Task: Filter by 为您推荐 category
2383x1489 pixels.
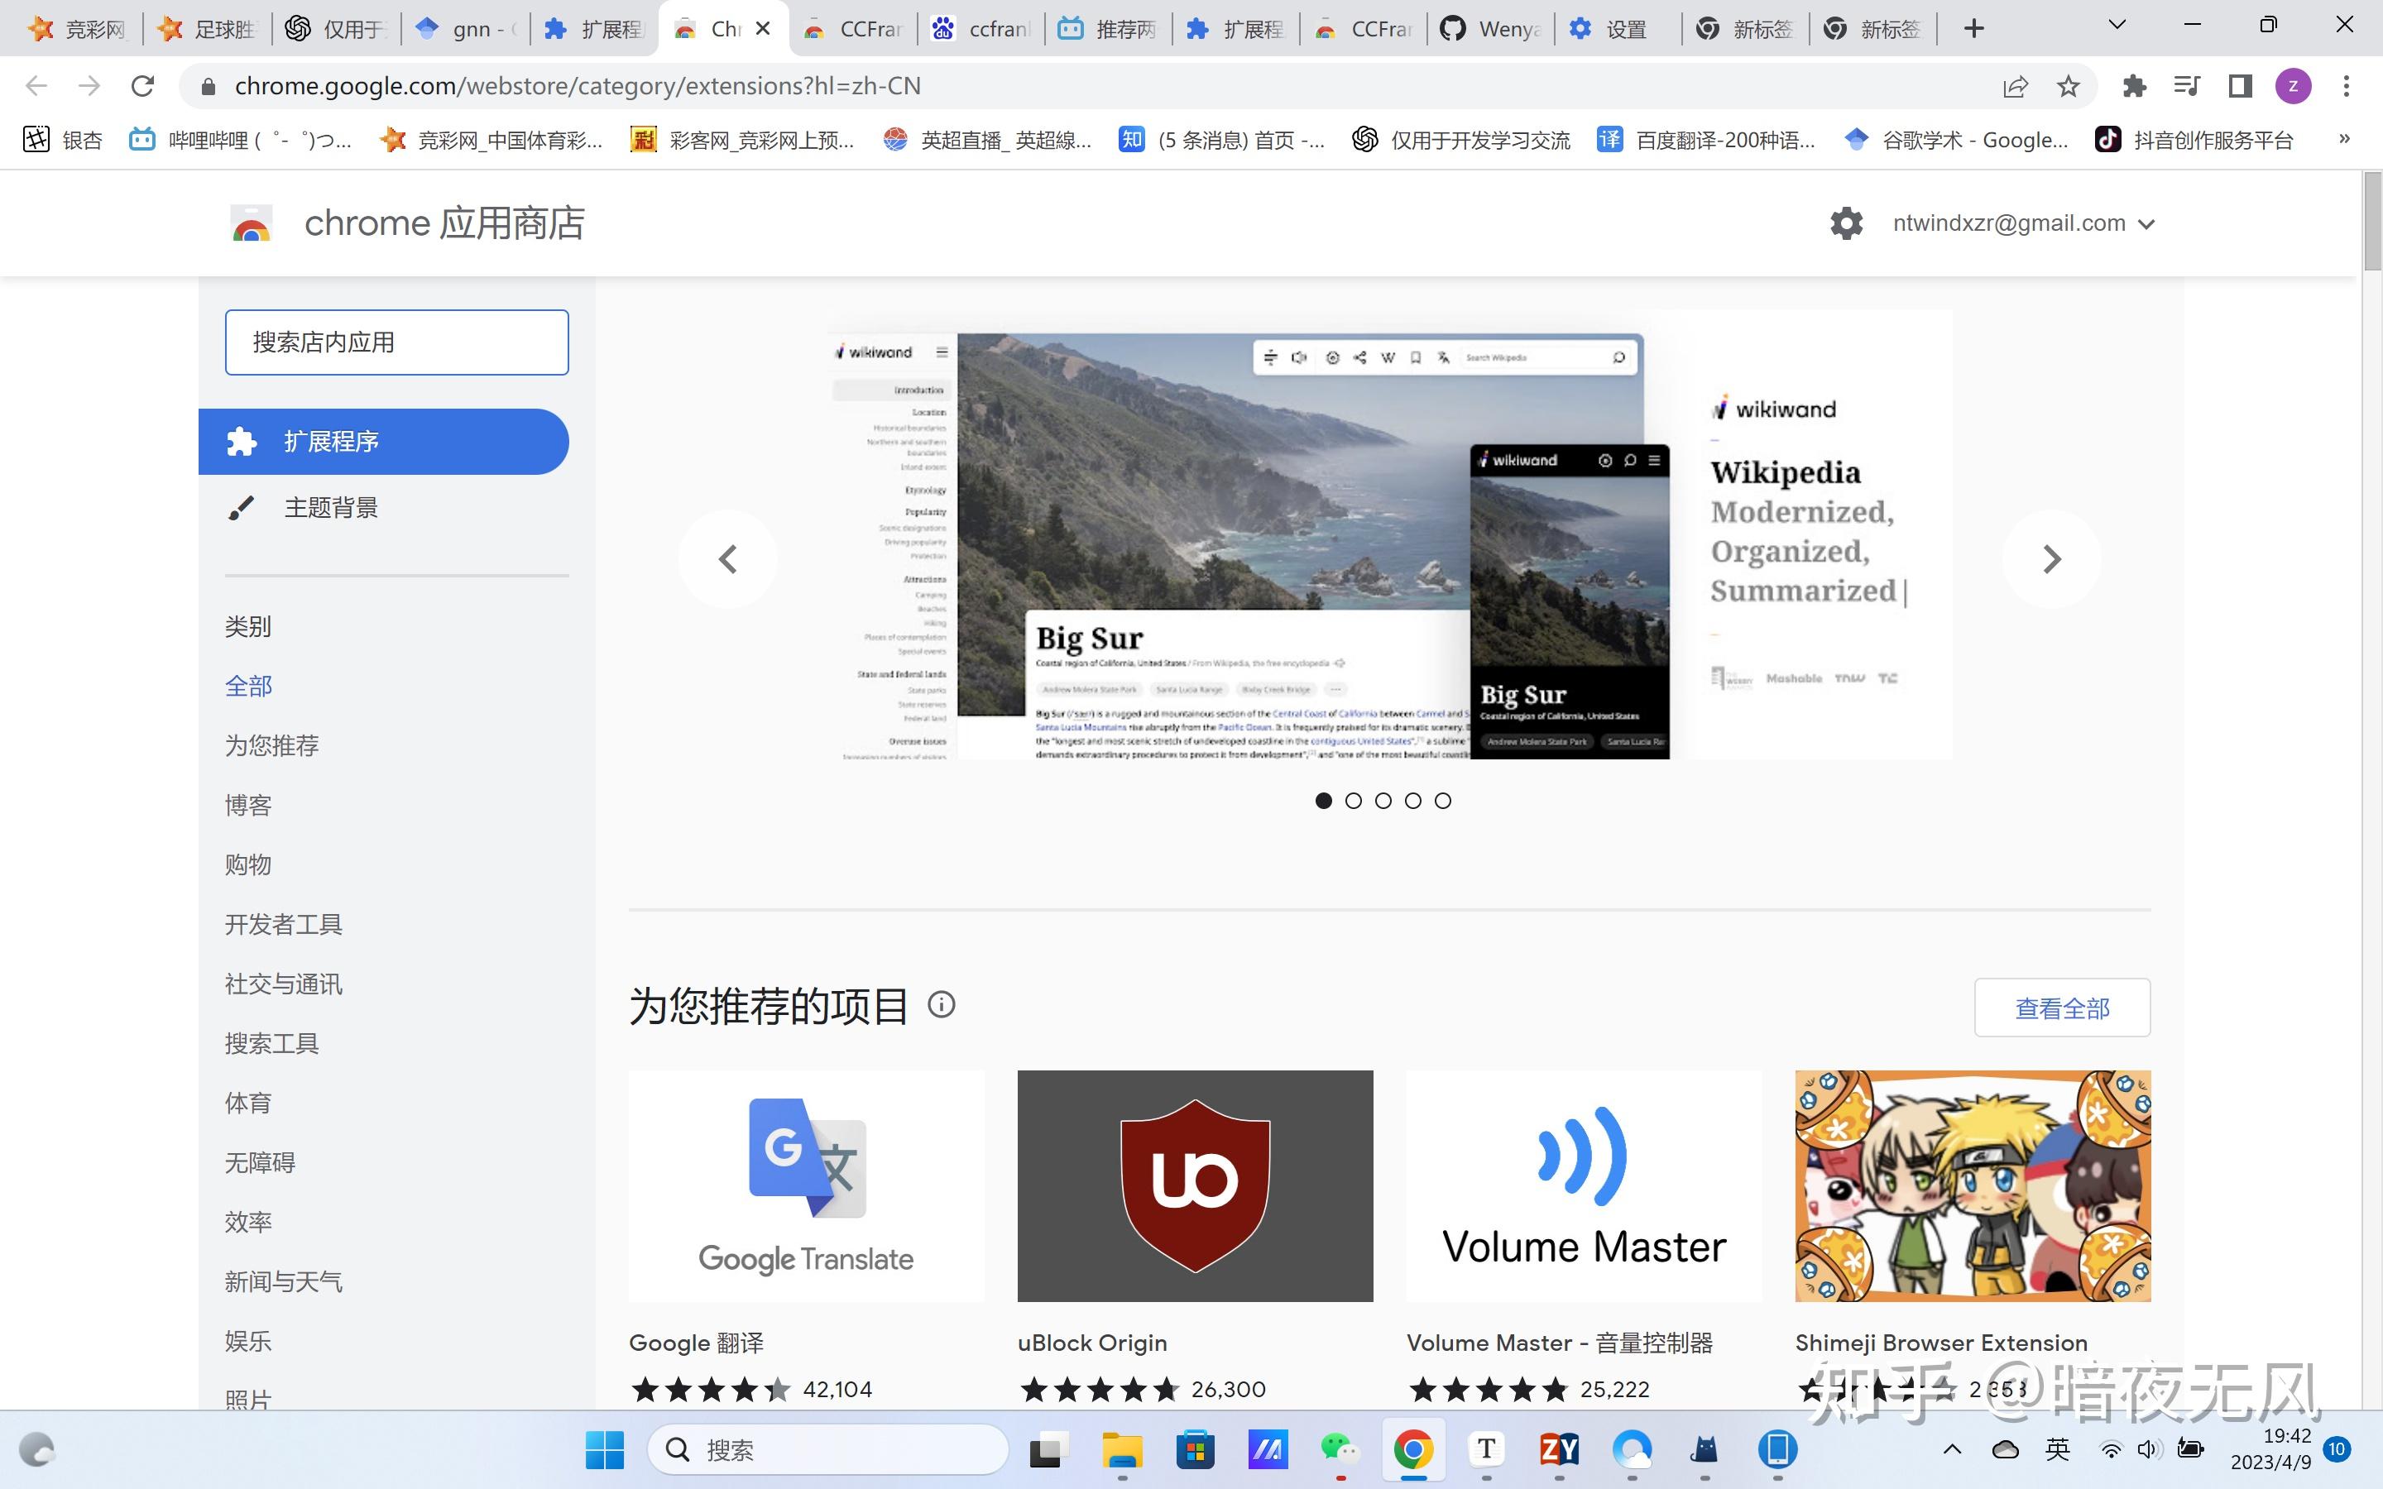Action: pos(271,745)
